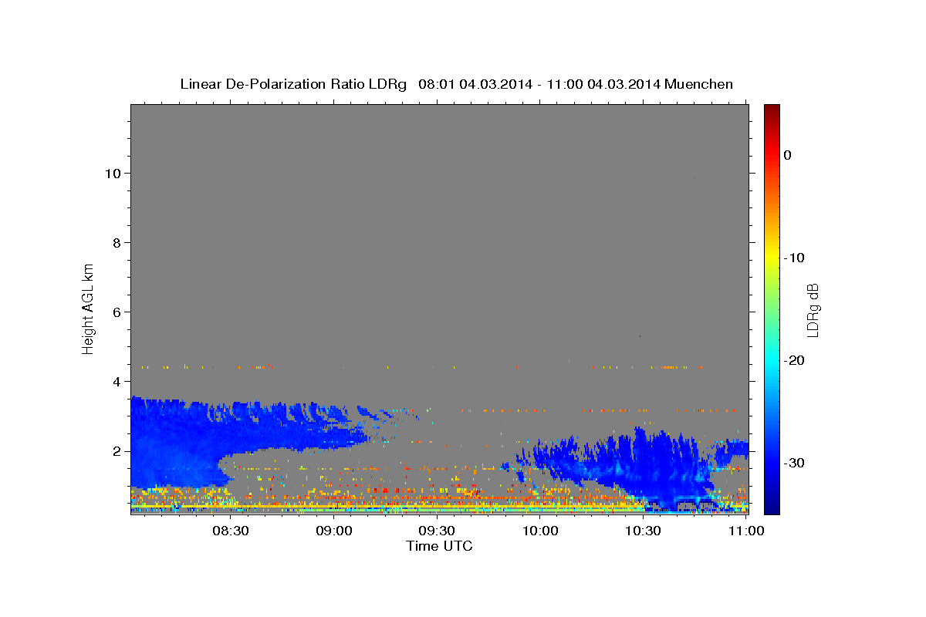
Task: Click the colorbar value -30
Action: point(794,463)
